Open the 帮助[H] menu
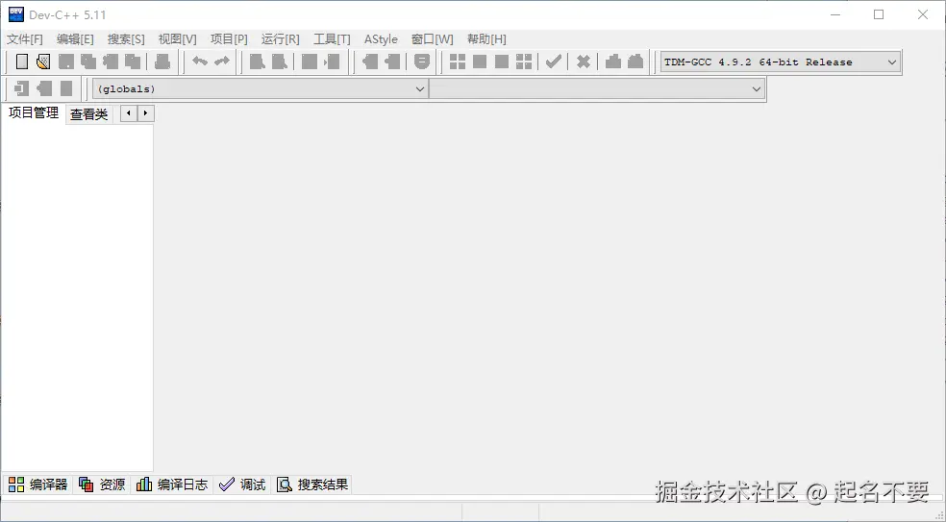 click(486, 39)
